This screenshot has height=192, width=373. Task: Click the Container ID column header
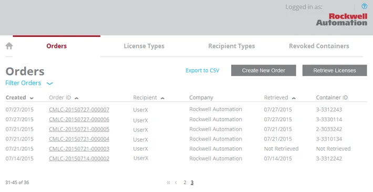click(x=332, y=98)
